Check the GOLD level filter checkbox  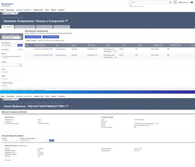[x=2, y=72]
